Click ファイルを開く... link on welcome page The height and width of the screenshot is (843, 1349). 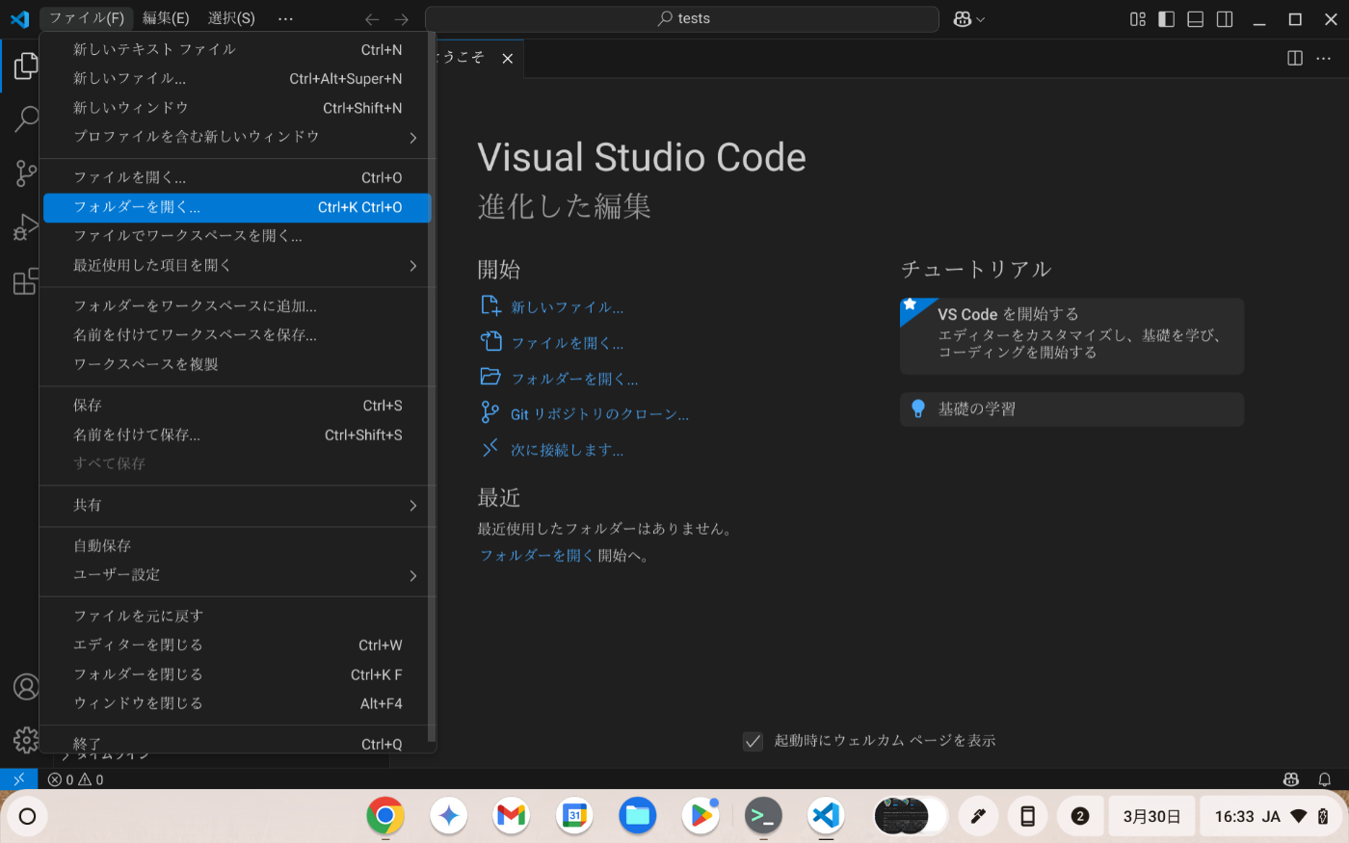[x=567, y=343]
